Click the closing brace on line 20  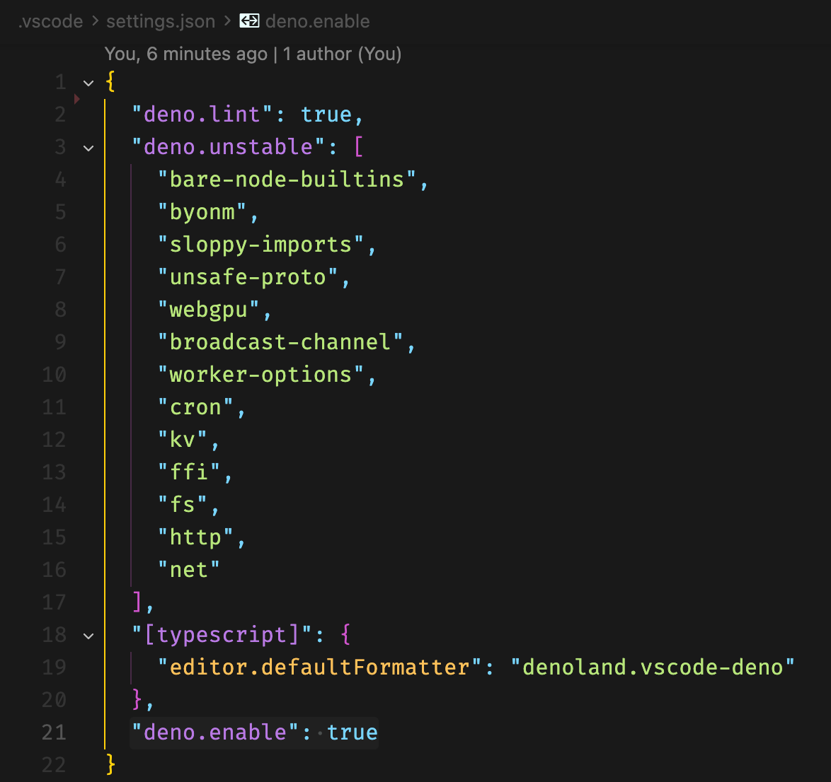(x=137, y=699)
